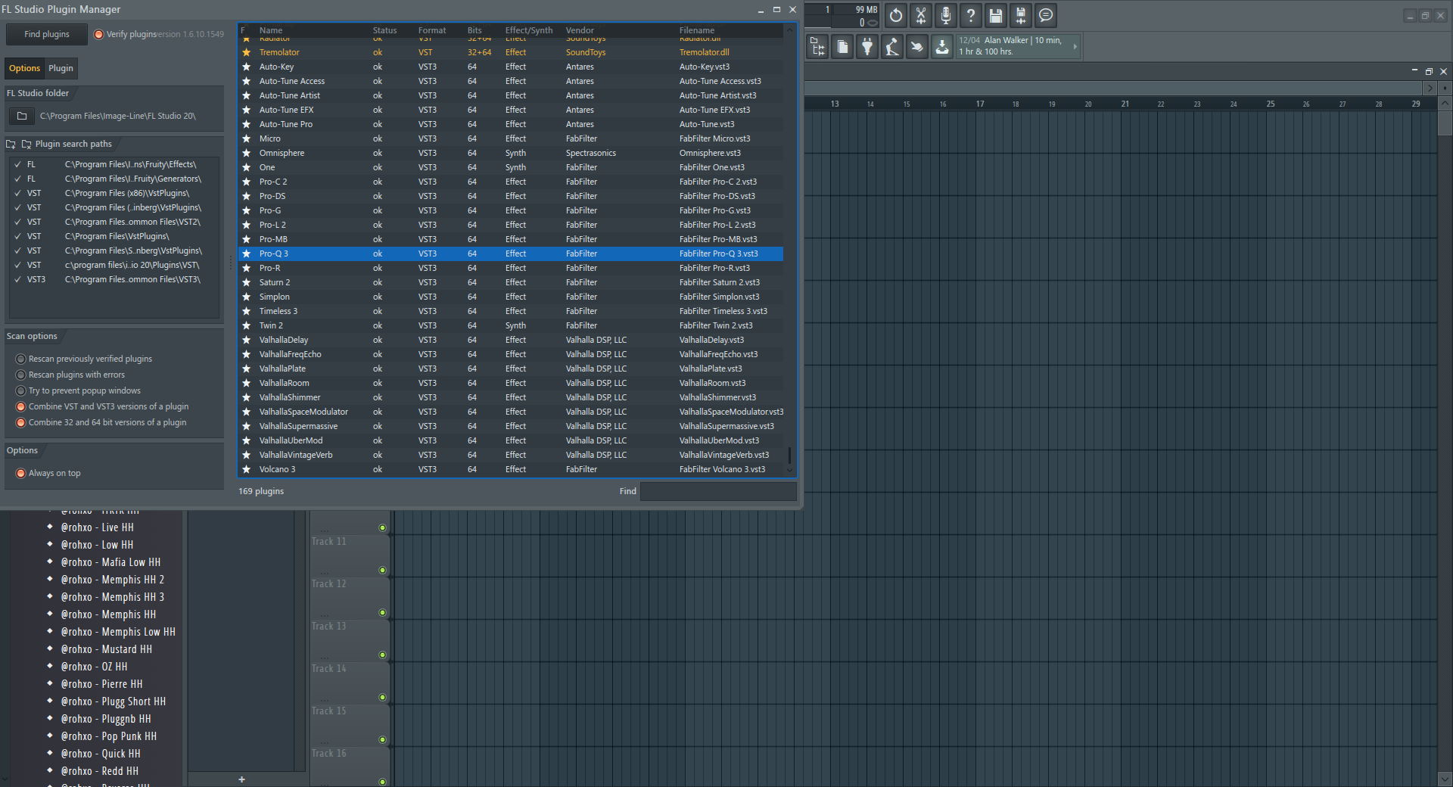Toggle favorite star for Auto-Tune Pro
This screenshot has height=787, width=1453.
pyautogui.click(x=246, y=124)
